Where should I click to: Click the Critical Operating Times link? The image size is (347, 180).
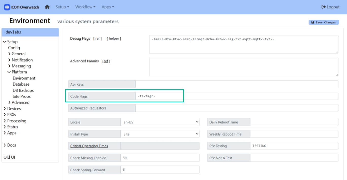coord(89,146)
